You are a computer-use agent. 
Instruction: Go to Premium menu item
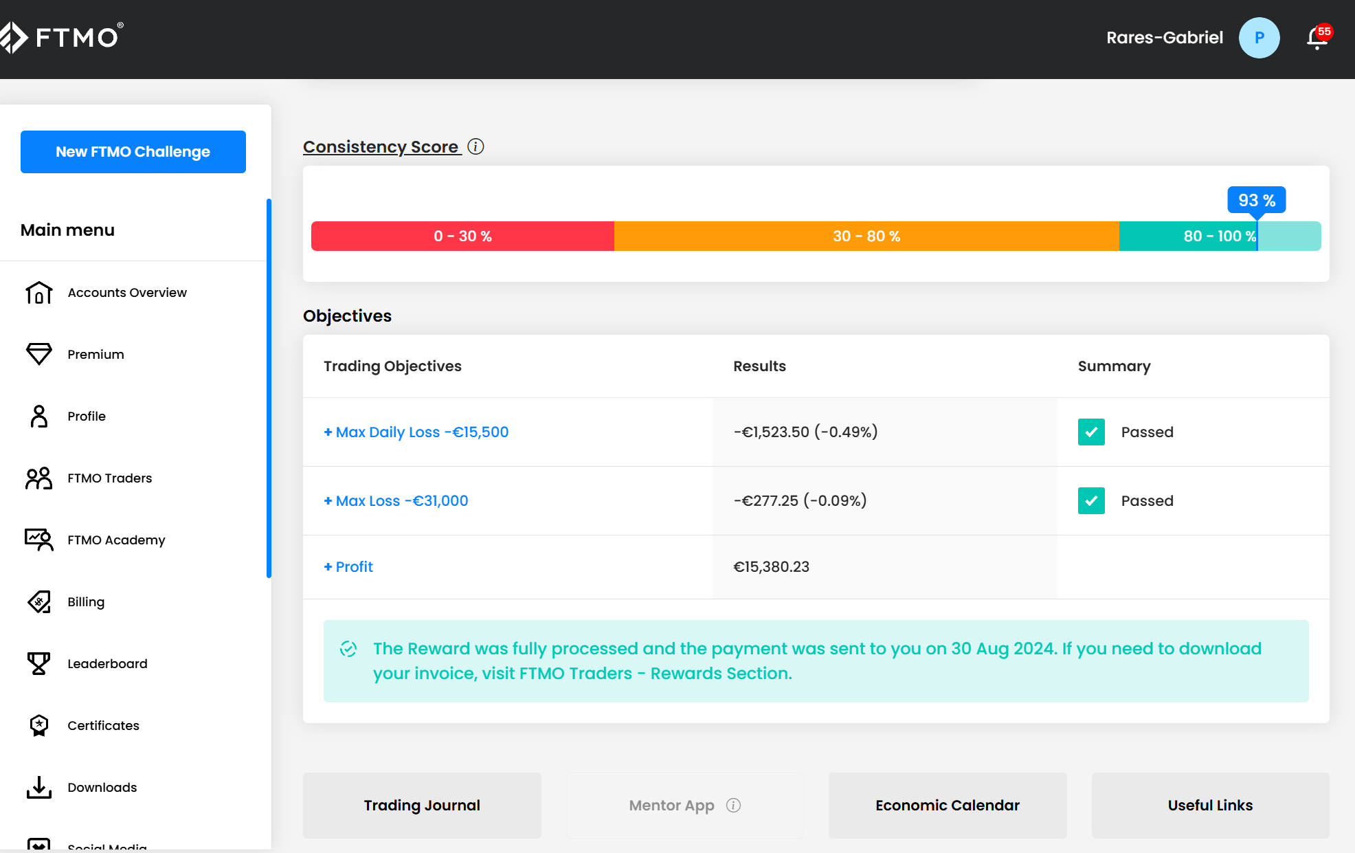tap(96, 354)
